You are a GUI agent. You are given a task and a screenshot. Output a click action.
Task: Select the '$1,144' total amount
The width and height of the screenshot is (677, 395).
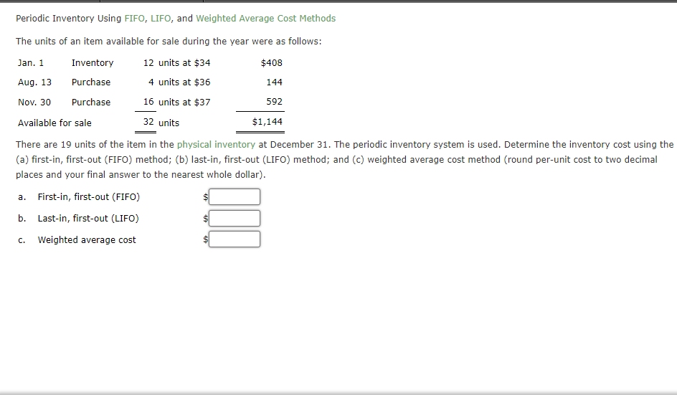pyautogui.click(x=268, y=122)
